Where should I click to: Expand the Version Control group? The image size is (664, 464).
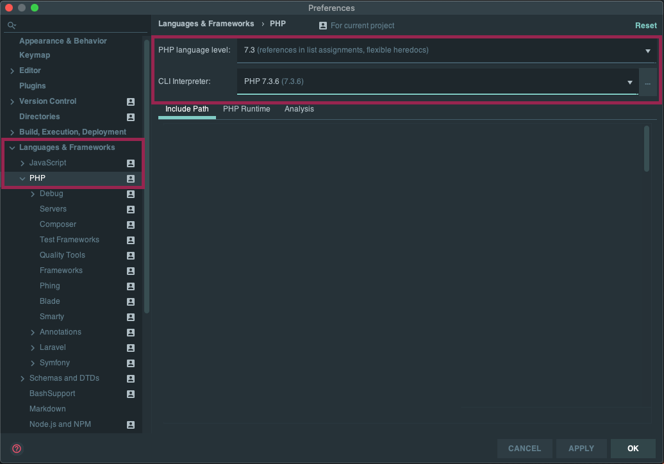pyautogui.click(x=12, y=102)
